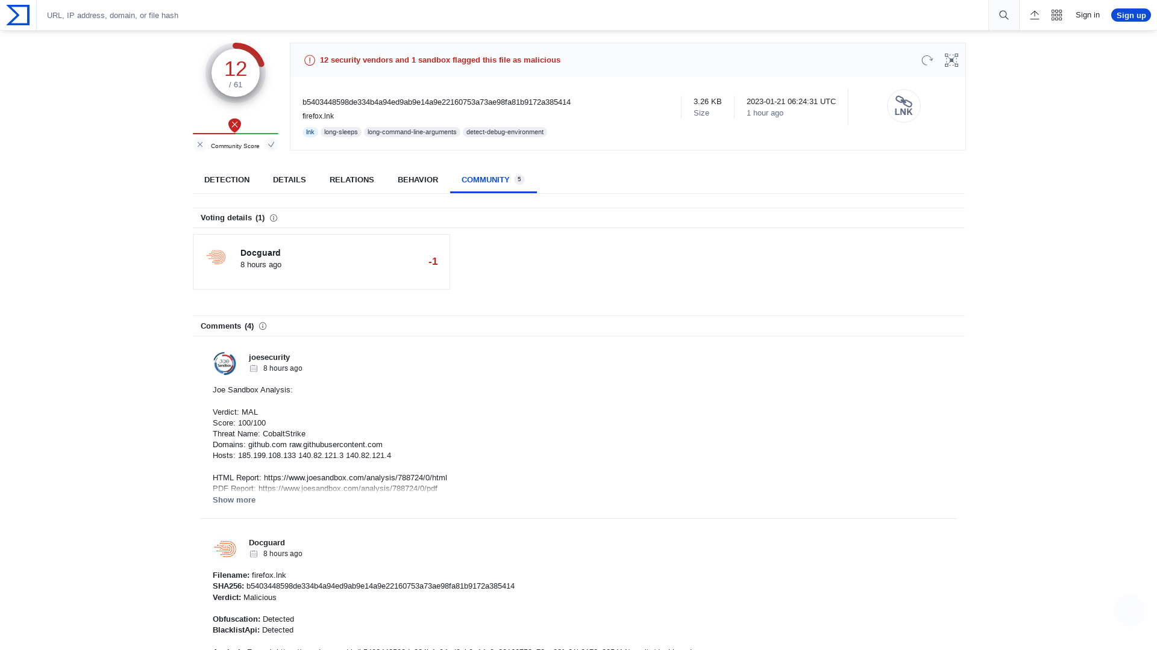
Task: Click the Hosts IP addresses line
Action: tap(302, 456)
